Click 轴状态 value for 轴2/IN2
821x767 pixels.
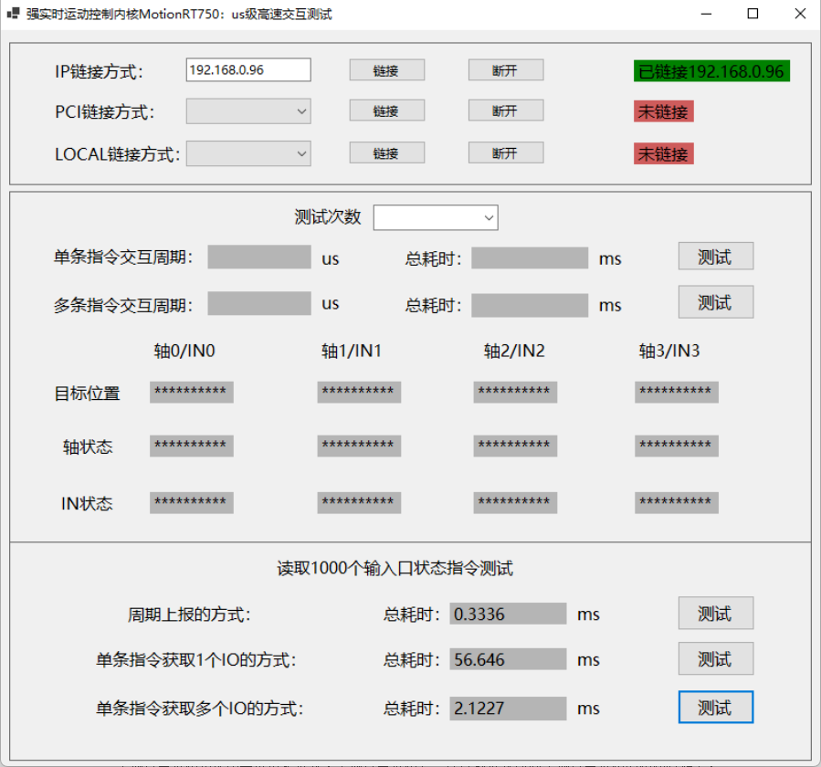coord(515,447)
